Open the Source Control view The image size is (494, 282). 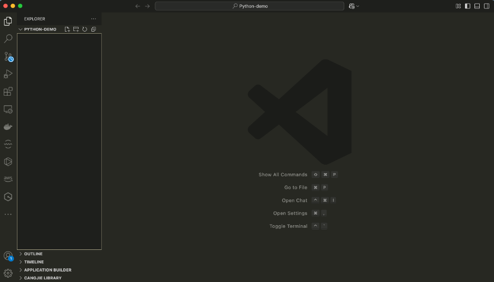pyautogui.click(x=8, y=56)
